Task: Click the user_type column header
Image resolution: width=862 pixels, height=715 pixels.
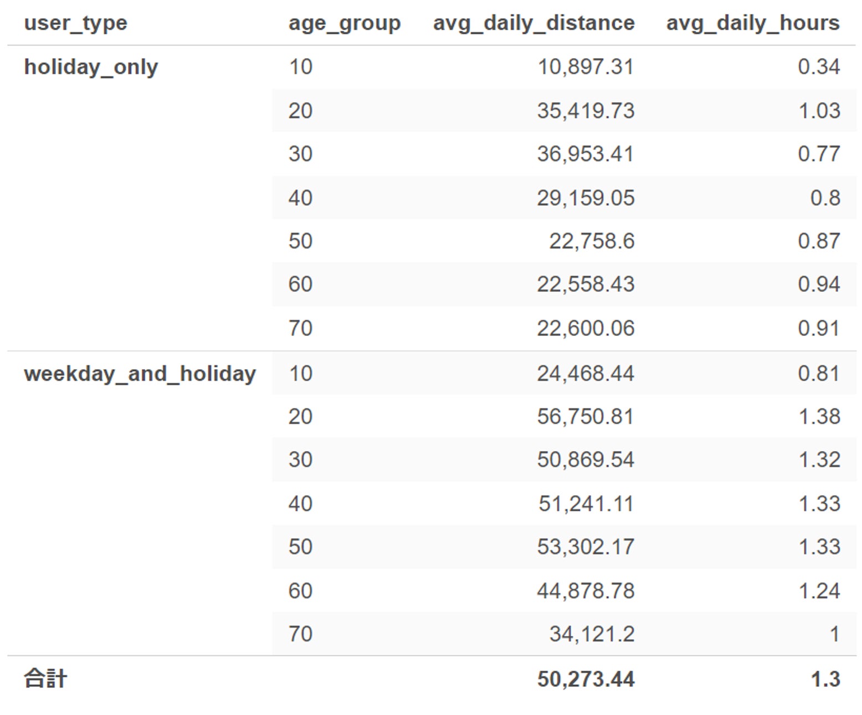Action: pos(76,23)
